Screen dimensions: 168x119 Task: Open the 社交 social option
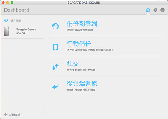(73, 64)
